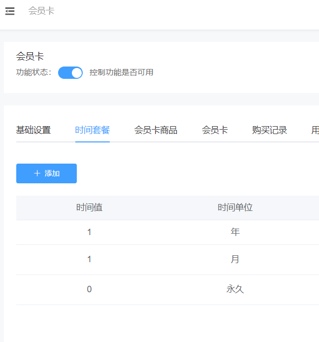Select the 时间套餐 tab
The height and width of the screenshot is (342, 319).
click(x=93, y=130)
